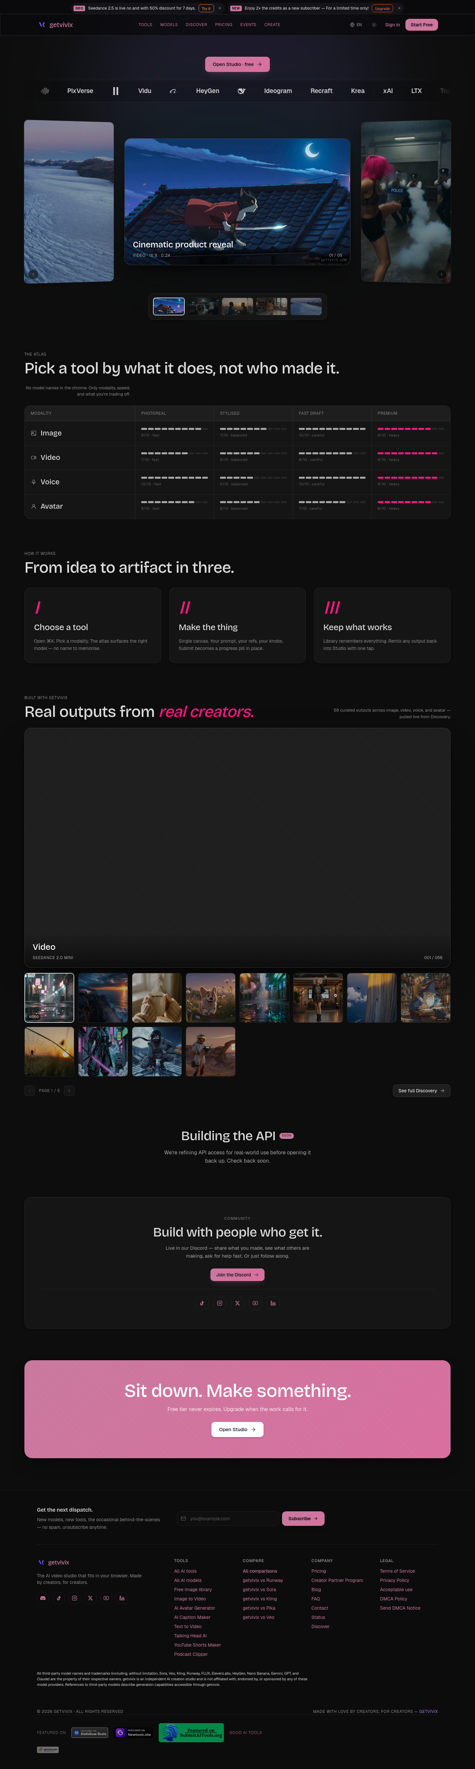Click the Upgrade banner button
Viewport: 475px width, 1769px height.
pyautogui.click(x=382, y=8)
